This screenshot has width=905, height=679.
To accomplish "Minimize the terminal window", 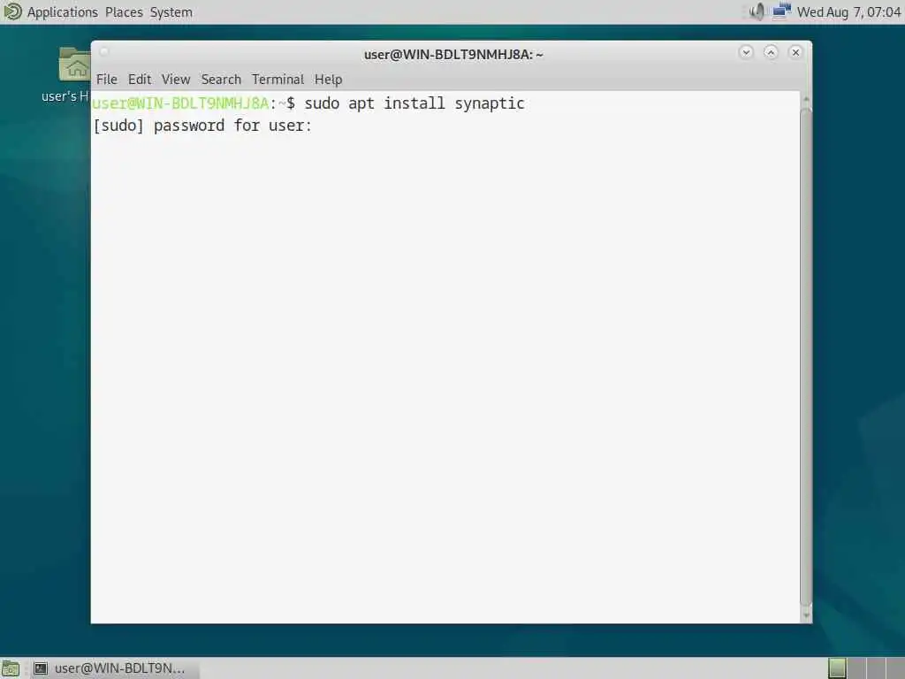I will pyautogui.click(x=746, y=52).
